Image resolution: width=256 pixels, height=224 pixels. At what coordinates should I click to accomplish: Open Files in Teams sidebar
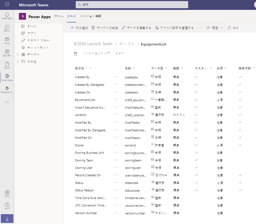click(7, 65)
